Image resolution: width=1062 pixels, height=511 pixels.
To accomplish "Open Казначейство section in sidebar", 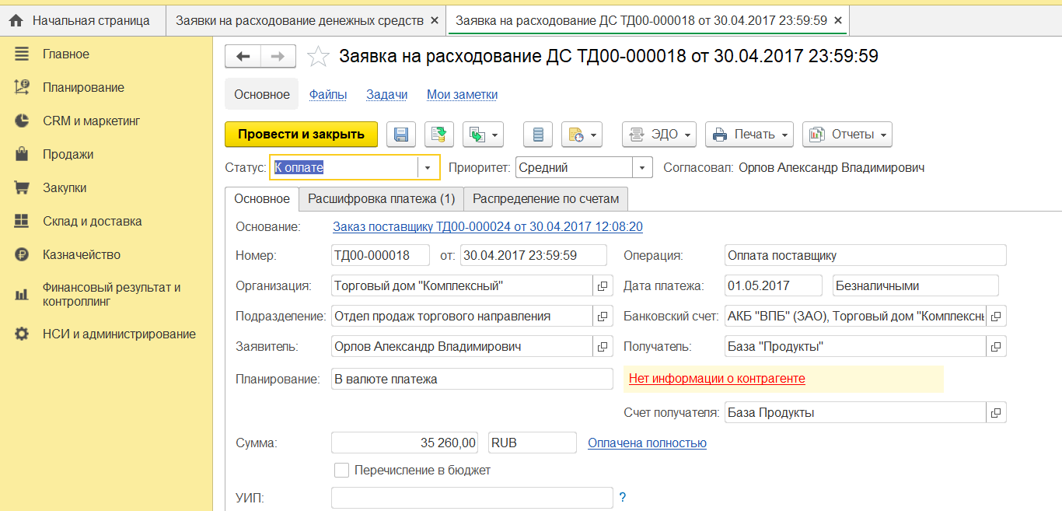I will coord(82,254).
